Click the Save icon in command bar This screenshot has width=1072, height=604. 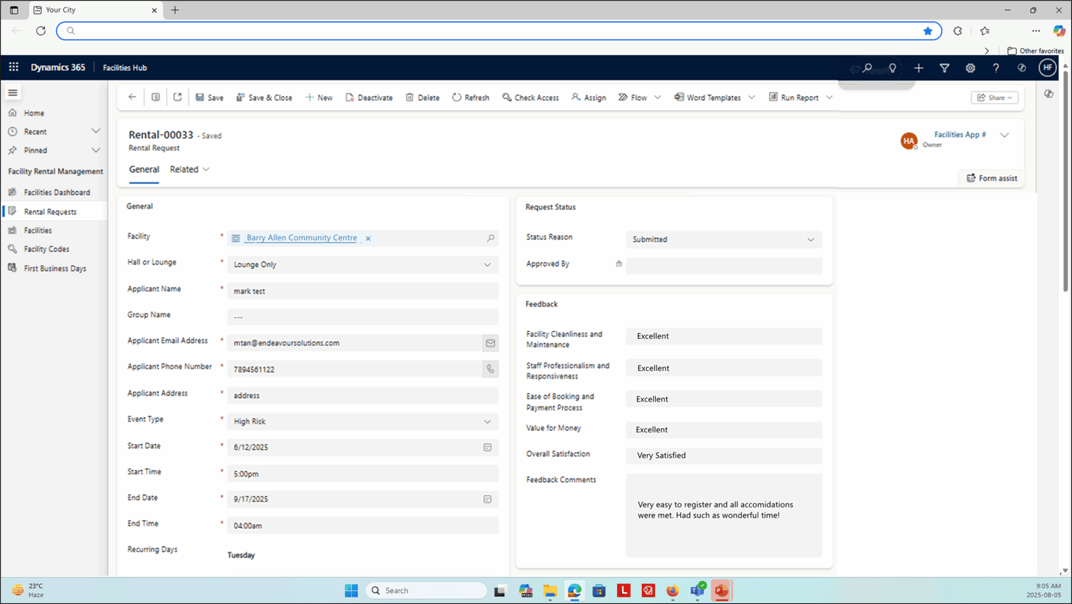click(200, 97)
